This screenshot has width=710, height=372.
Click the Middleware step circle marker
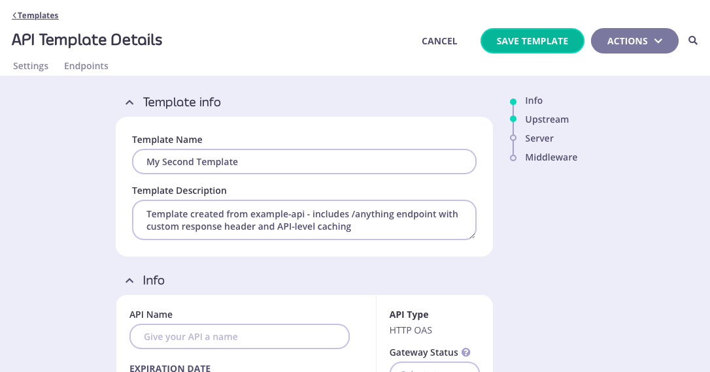click(513, 157)
